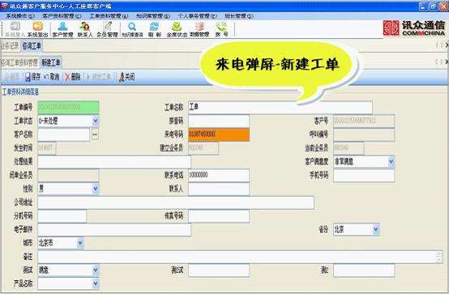Switch to the 咨询工单资料管理 sub-tab

(x=19, y=62)
